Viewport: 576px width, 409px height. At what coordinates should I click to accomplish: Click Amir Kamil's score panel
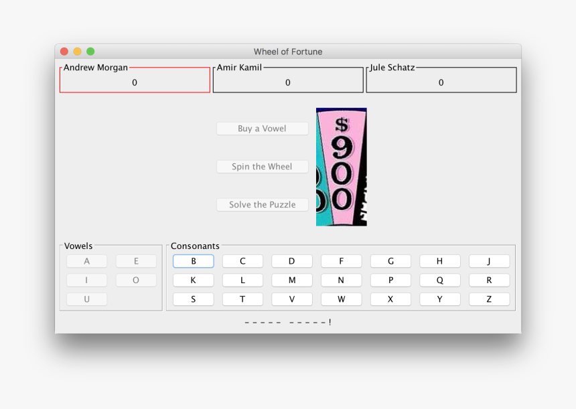pos(288,79)
